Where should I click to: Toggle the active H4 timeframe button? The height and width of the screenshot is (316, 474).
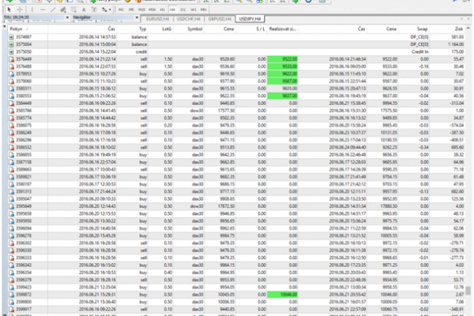click(172, 9)
